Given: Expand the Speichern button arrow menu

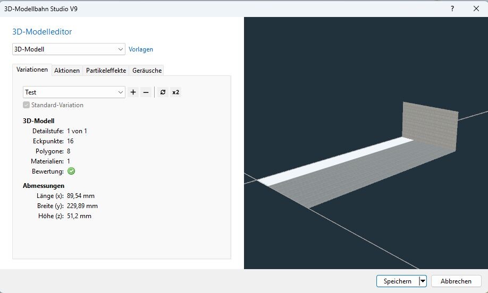Looking at the screenshot, I should 423,281.
